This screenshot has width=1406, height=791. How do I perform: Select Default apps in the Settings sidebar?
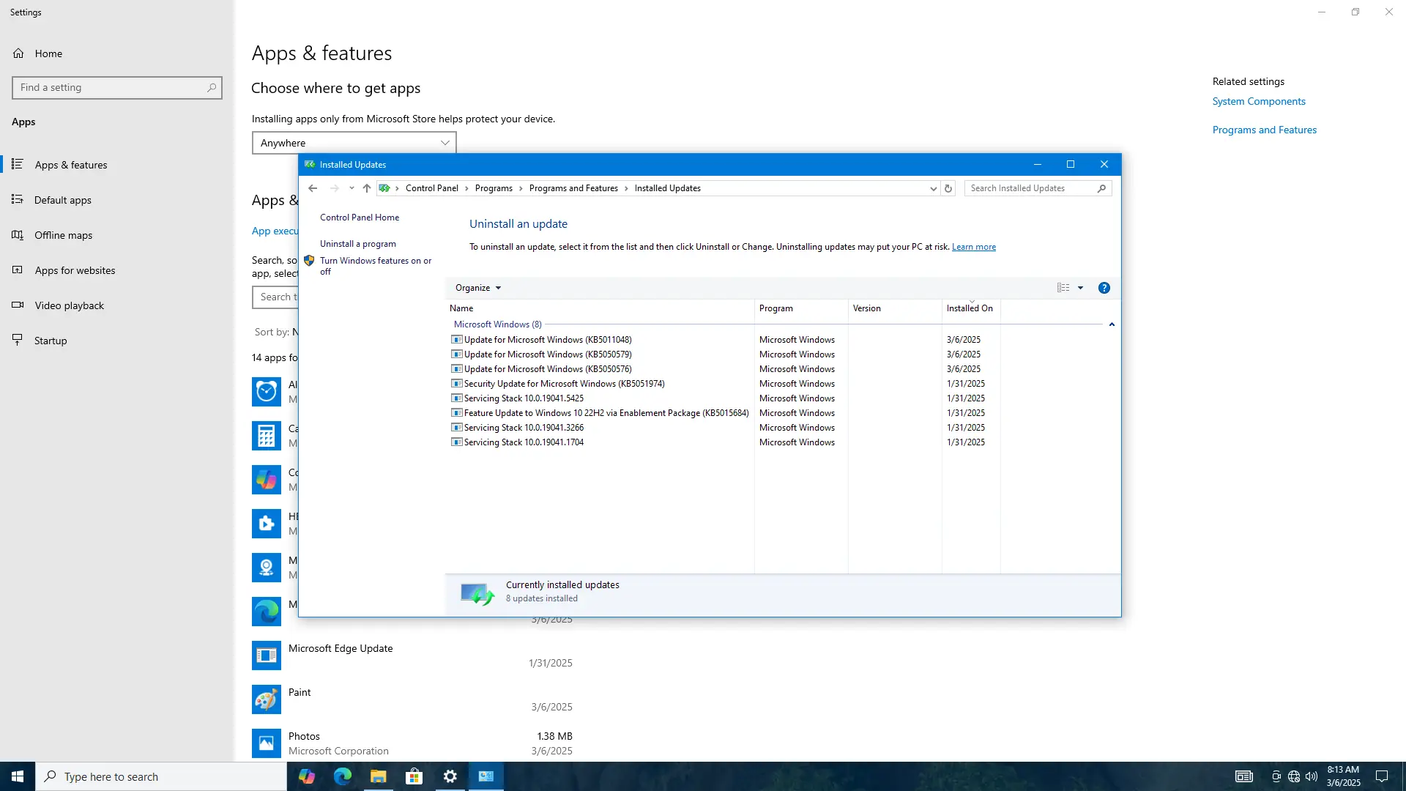click(x=63, y=200)
